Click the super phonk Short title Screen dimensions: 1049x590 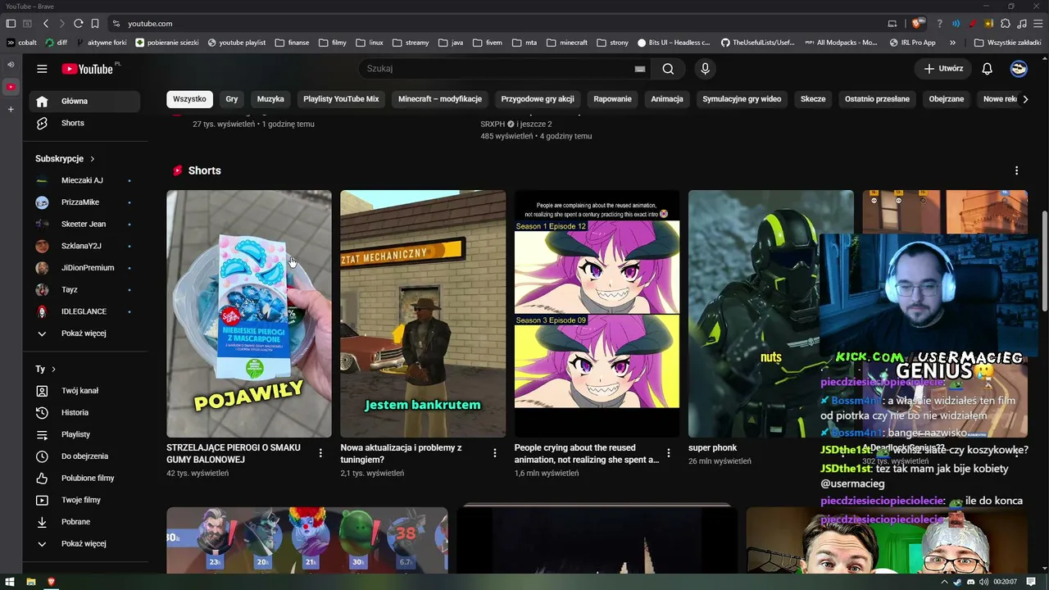click(x=712, y=448)
